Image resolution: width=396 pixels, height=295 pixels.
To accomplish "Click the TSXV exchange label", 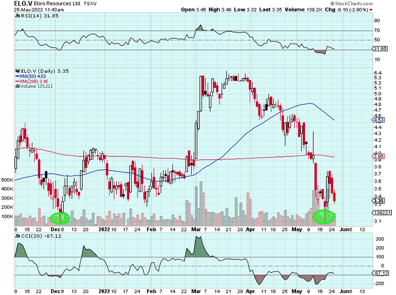I will [x=90, y=4].
